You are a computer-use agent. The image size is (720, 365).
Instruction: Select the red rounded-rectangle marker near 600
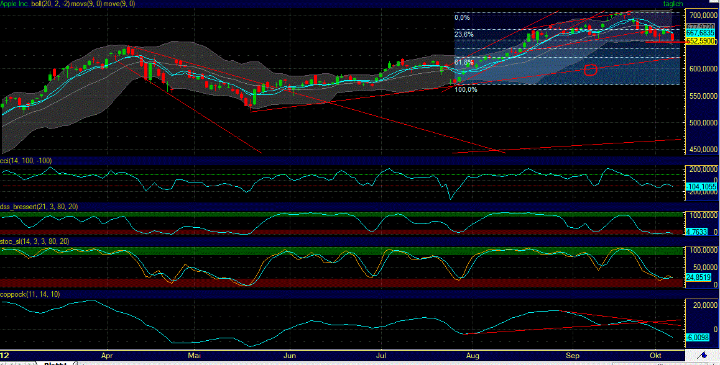tap(591, 70)
